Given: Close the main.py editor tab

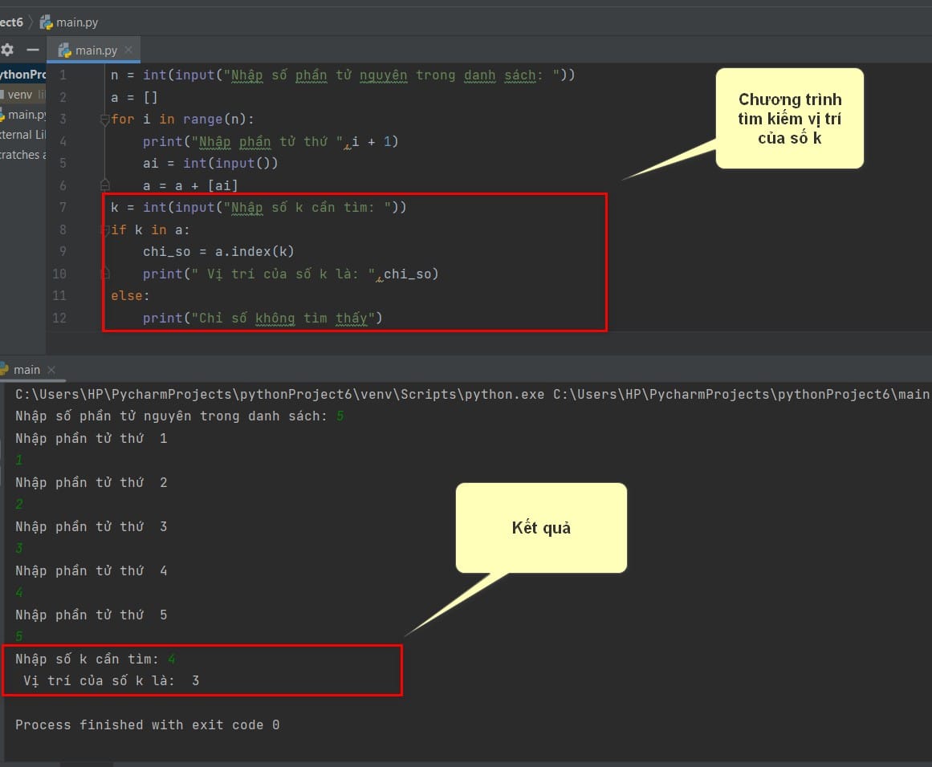Looking at the screenshot, I should (128, 50).
